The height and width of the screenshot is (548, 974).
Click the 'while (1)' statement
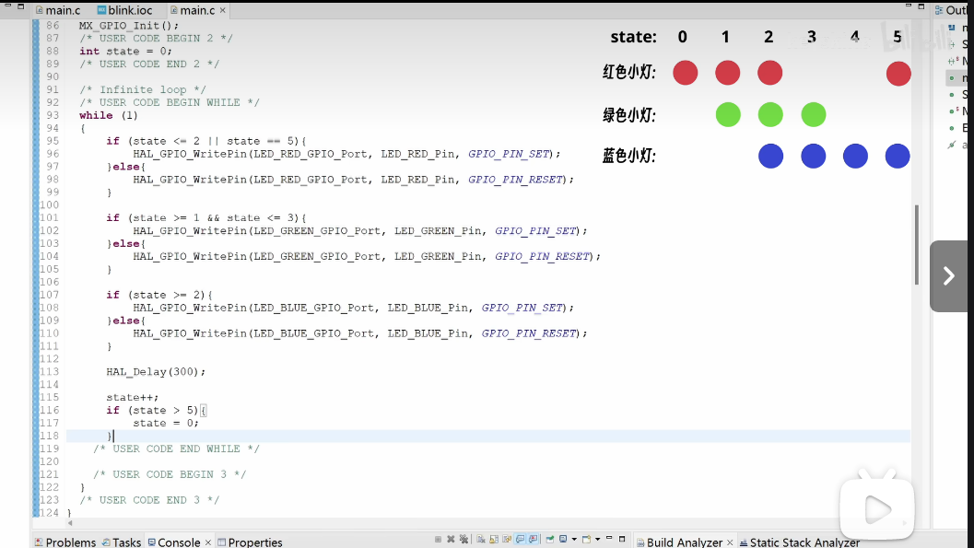(109, 115)
